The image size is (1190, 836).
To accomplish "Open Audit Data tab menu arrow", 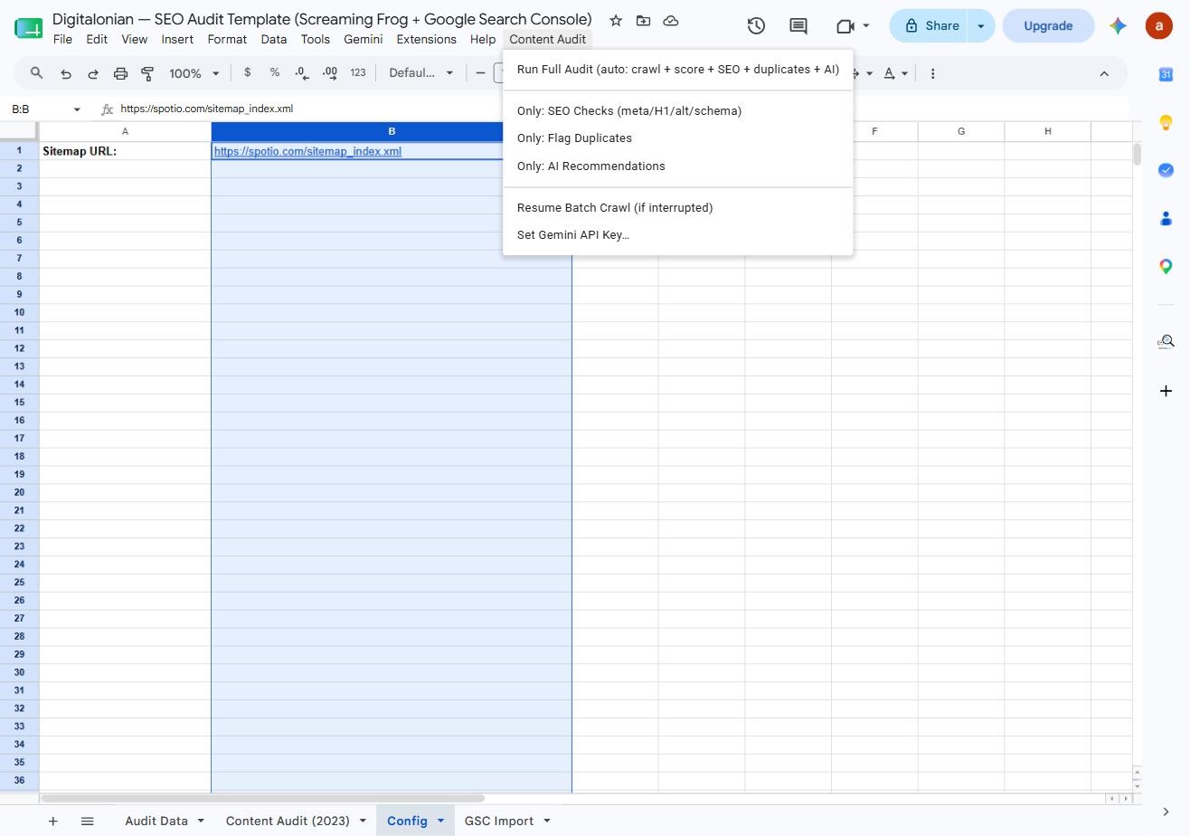I will click(201, 821).
